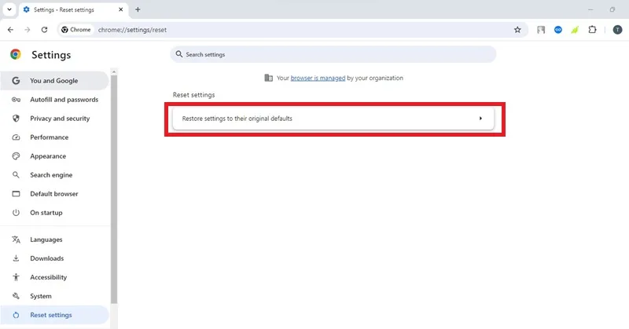The height and width of the screenshot is (329, 629).
Task: Click the magnifier icon in Search settings
Action: click(x=179, y=54)
